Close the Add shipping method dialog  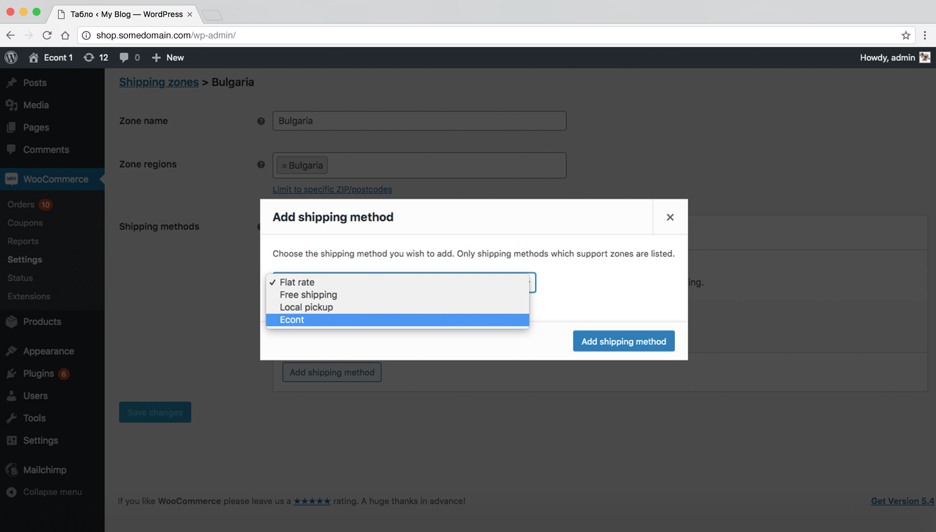click(x=670, y=217)
